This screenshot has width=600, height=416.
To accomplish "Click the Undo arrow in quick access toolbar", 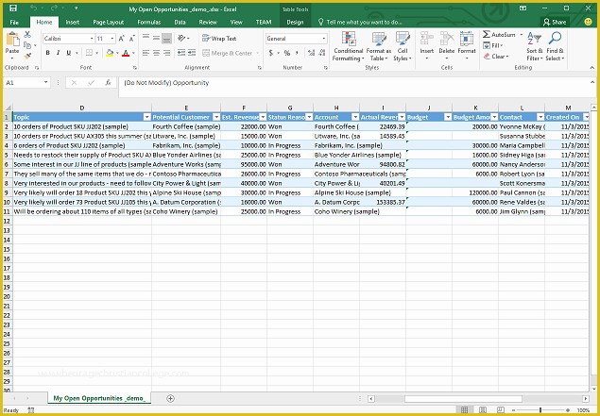I will 34,8.
